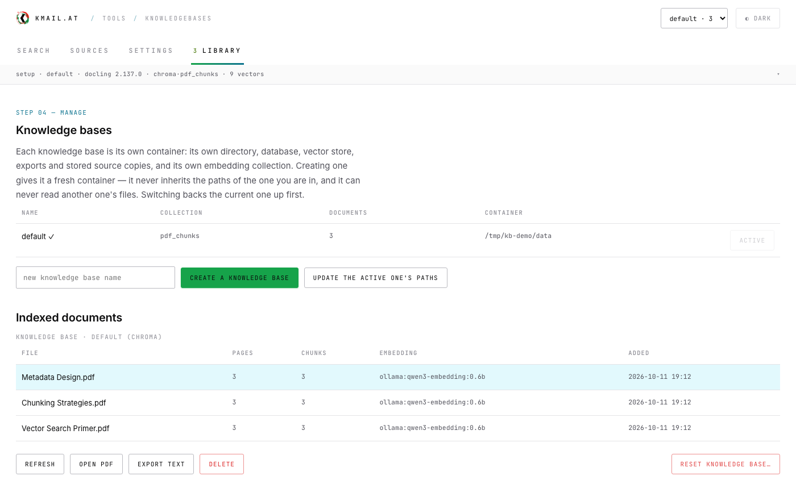This screenshot has width=796, height=497.
Task: Switch to the SEARCH tab
Action: pyautogui.click(x=34, y=51)
